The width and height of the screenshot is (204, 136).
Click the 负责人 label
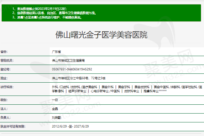point(5,118)
